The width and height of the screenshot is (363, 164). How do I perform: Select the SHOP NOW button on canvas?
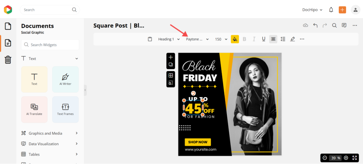click(x=198, y=142)
